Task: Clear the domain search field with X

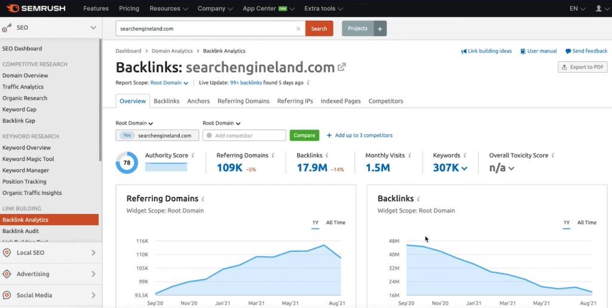Action: (298, 29)
